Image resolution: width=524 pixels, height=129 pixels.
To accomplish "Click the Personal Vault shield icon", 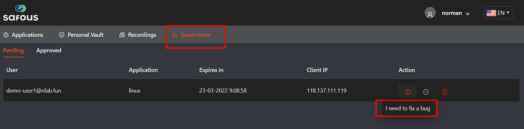I will point(62,35).
